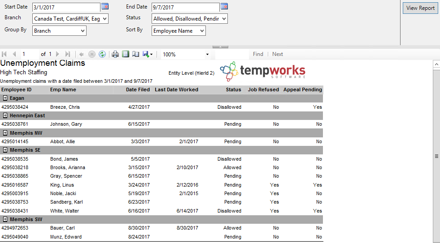Expand the Hennepin East group
Screen dimensions: 440x243
(5, 115)
